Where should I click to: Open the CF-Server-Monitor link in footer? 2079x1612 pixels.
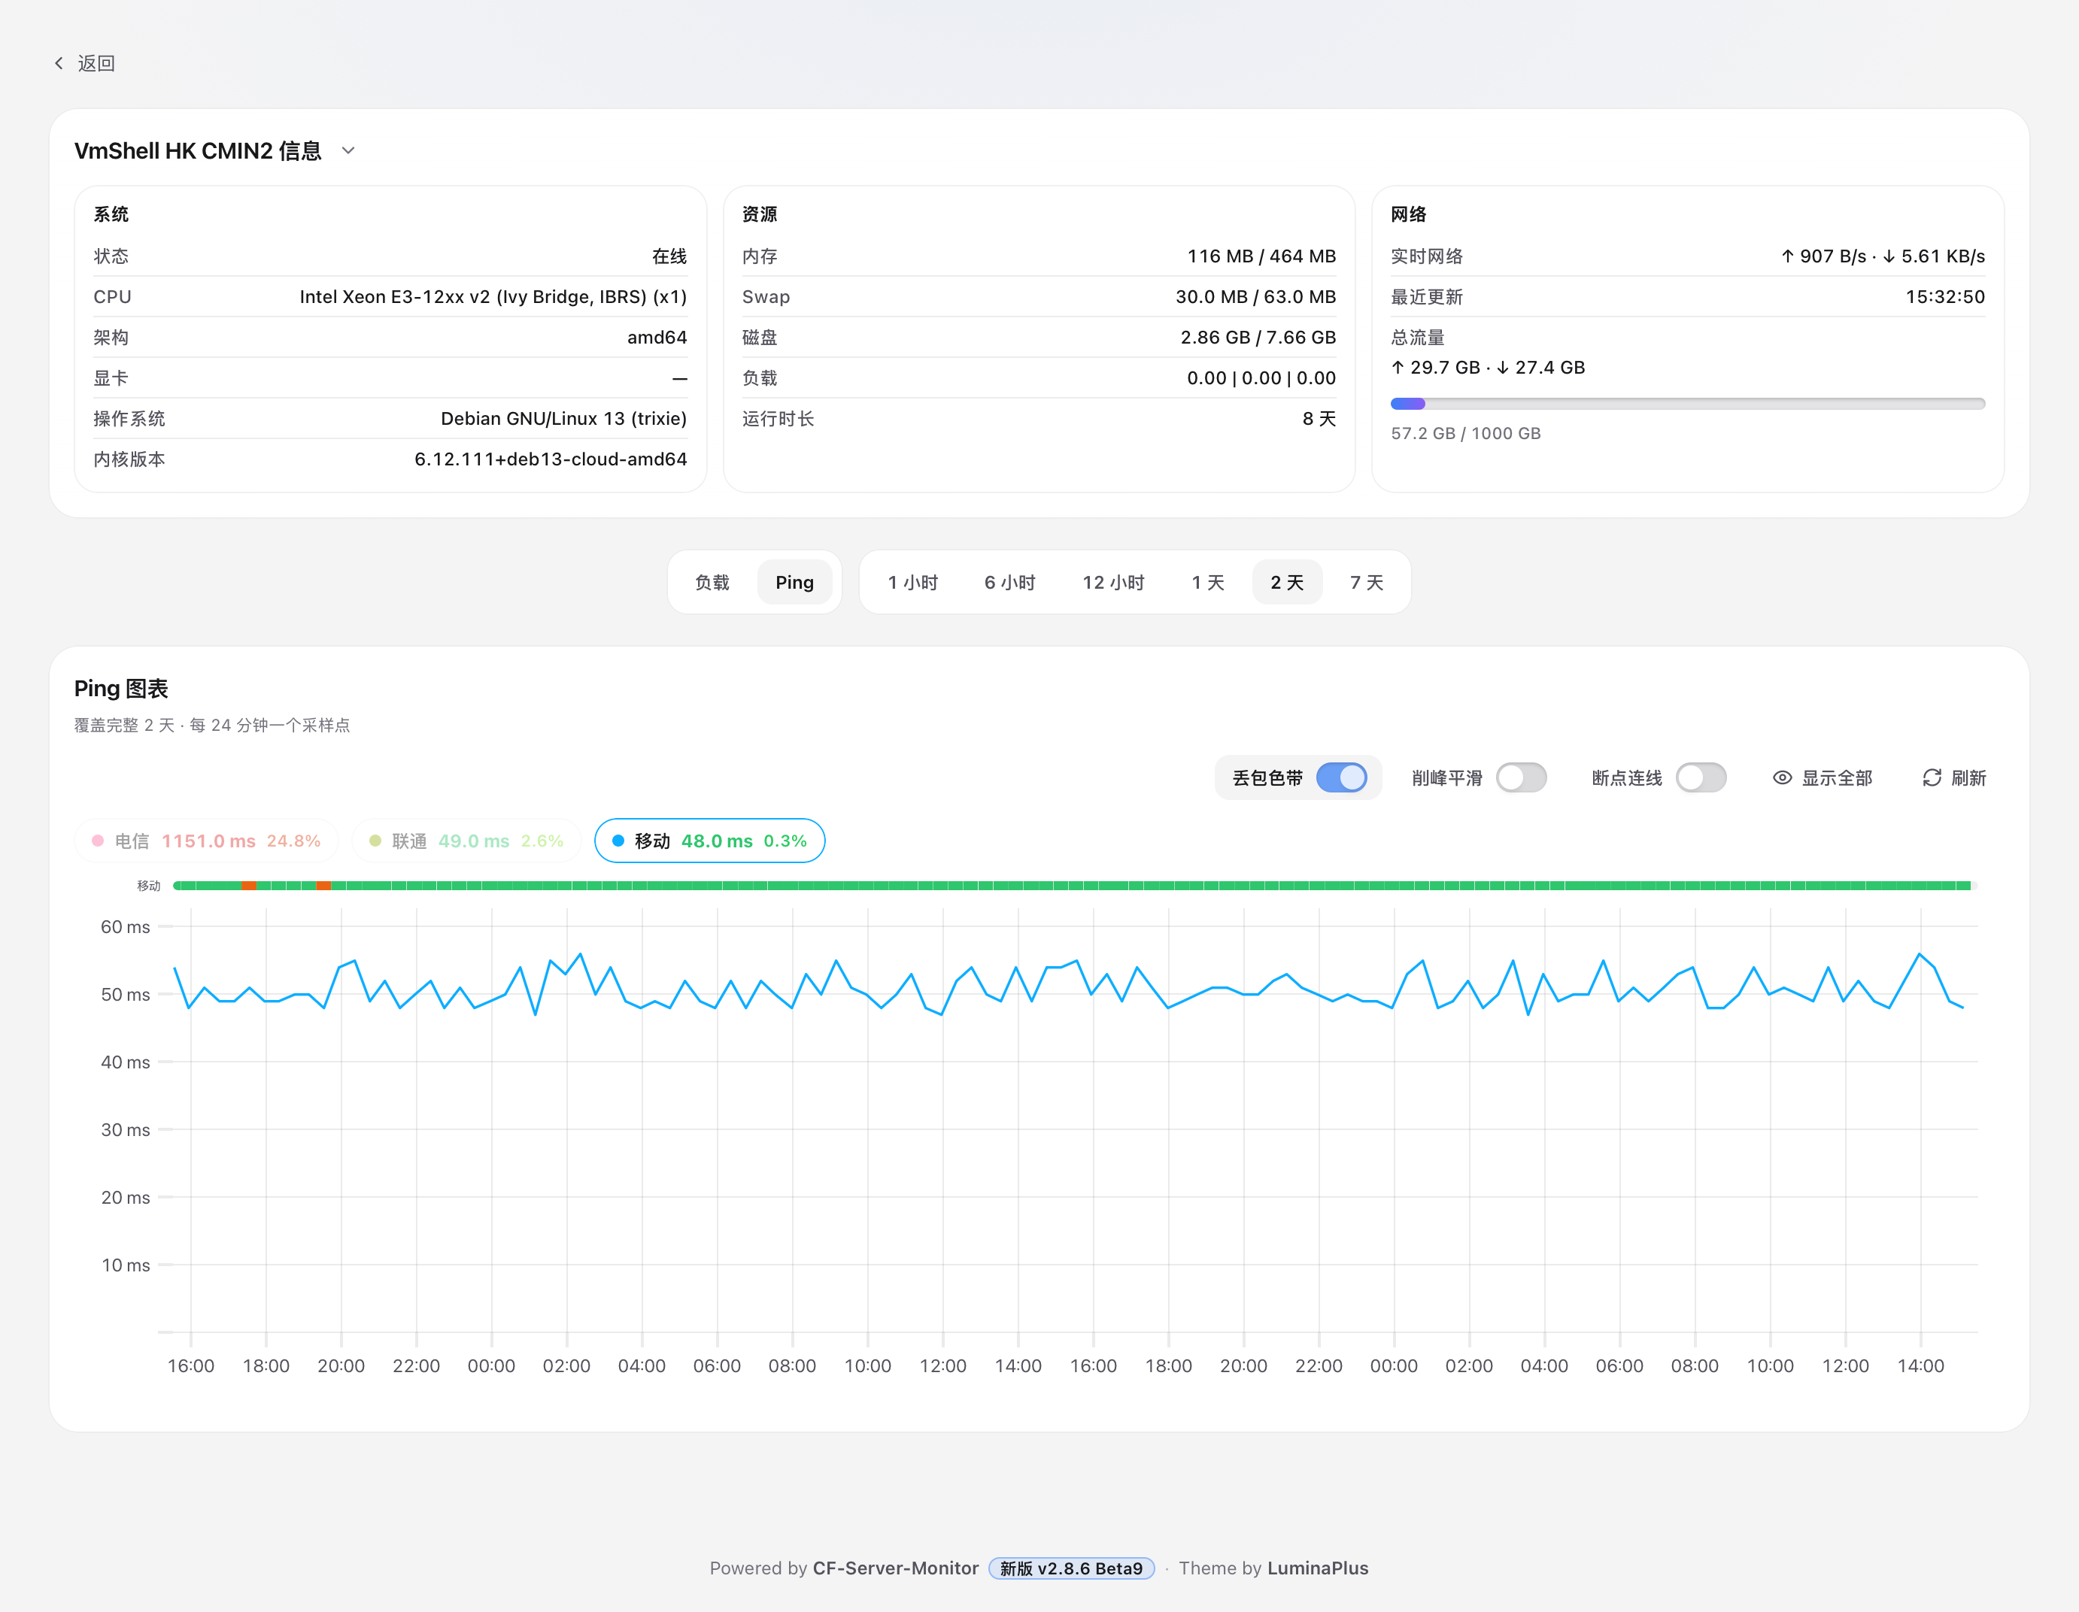point(895,1568)
